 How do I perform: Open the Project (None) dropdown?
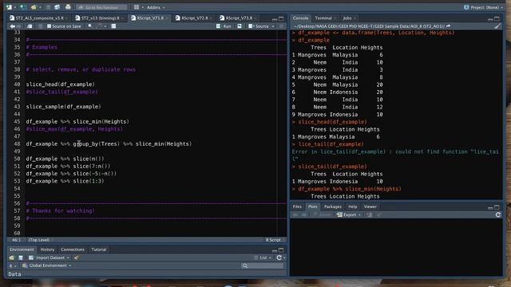(x=484, y=7)
